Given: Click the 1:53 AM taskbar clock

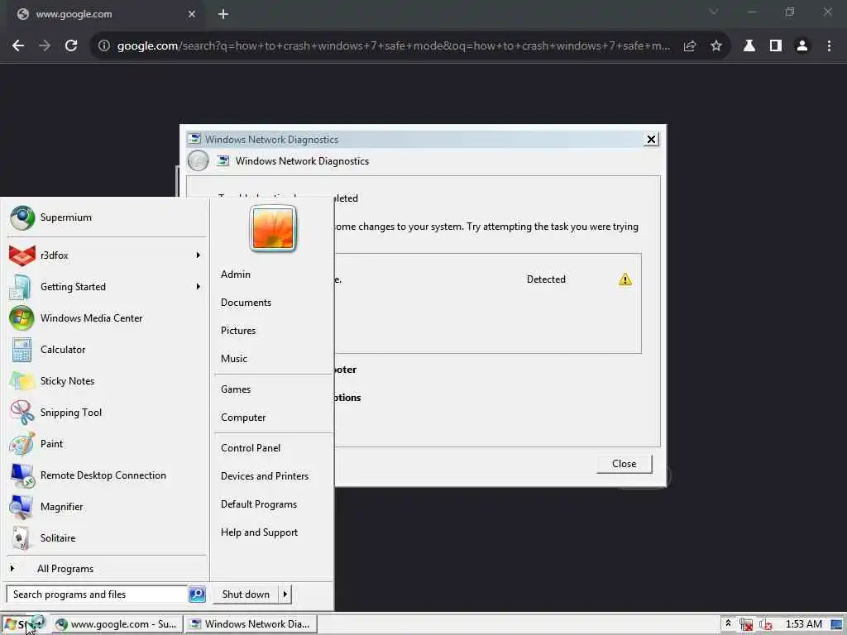Looking at the screenshot, I should tap(803, 624).
